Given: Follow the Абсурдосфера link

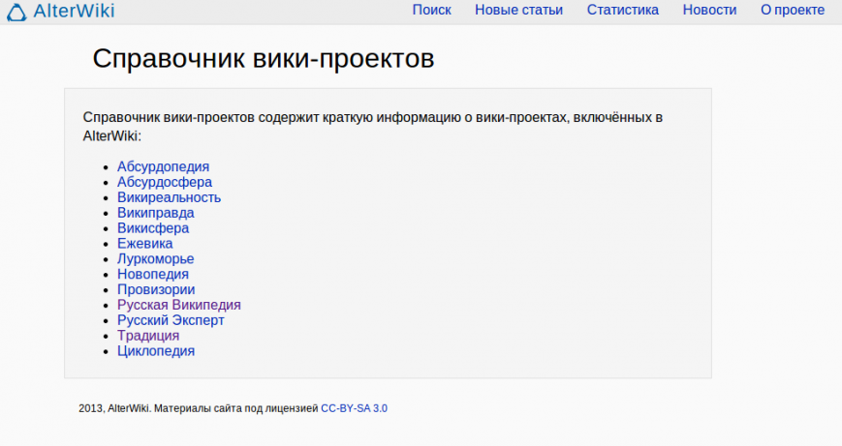Looking at the screenshot, I should tap(164, 182).
